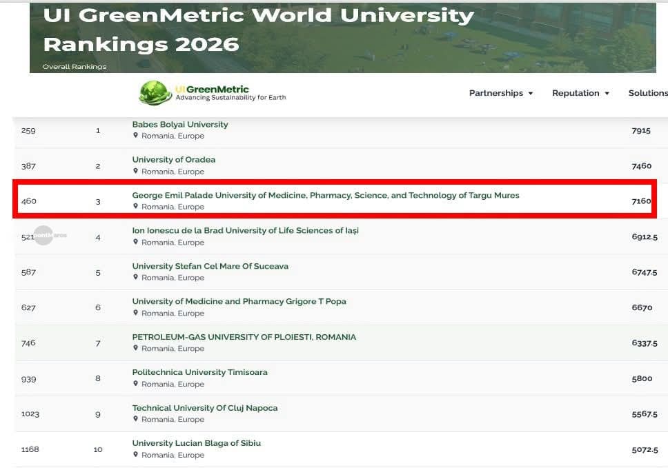The width and height of the screenshot is (668, 470).
Task: Select the score 5800
Action: coord(642,378)
